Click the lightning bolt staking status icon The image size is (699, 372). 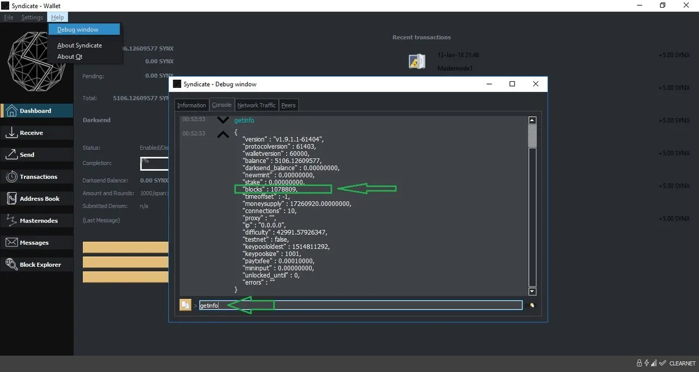(647, 363)
